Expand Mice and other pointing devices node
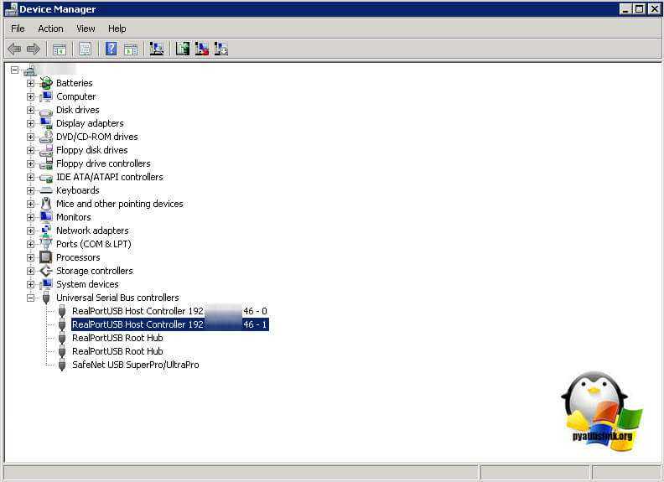 30,205
